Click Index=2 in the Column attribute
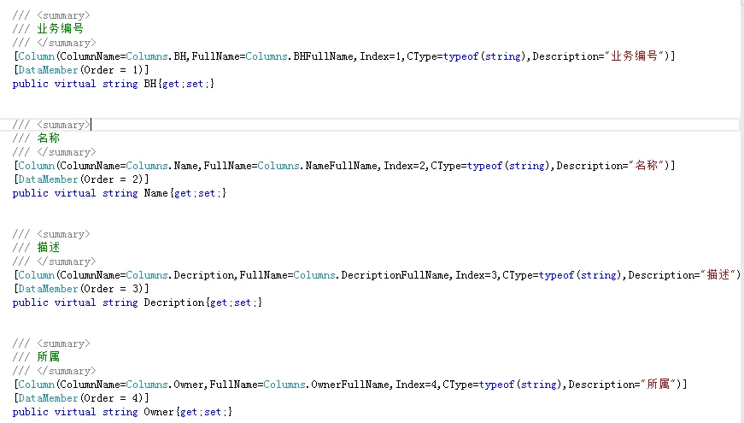This screenshot has width=744, height=423. coord(404,166)
